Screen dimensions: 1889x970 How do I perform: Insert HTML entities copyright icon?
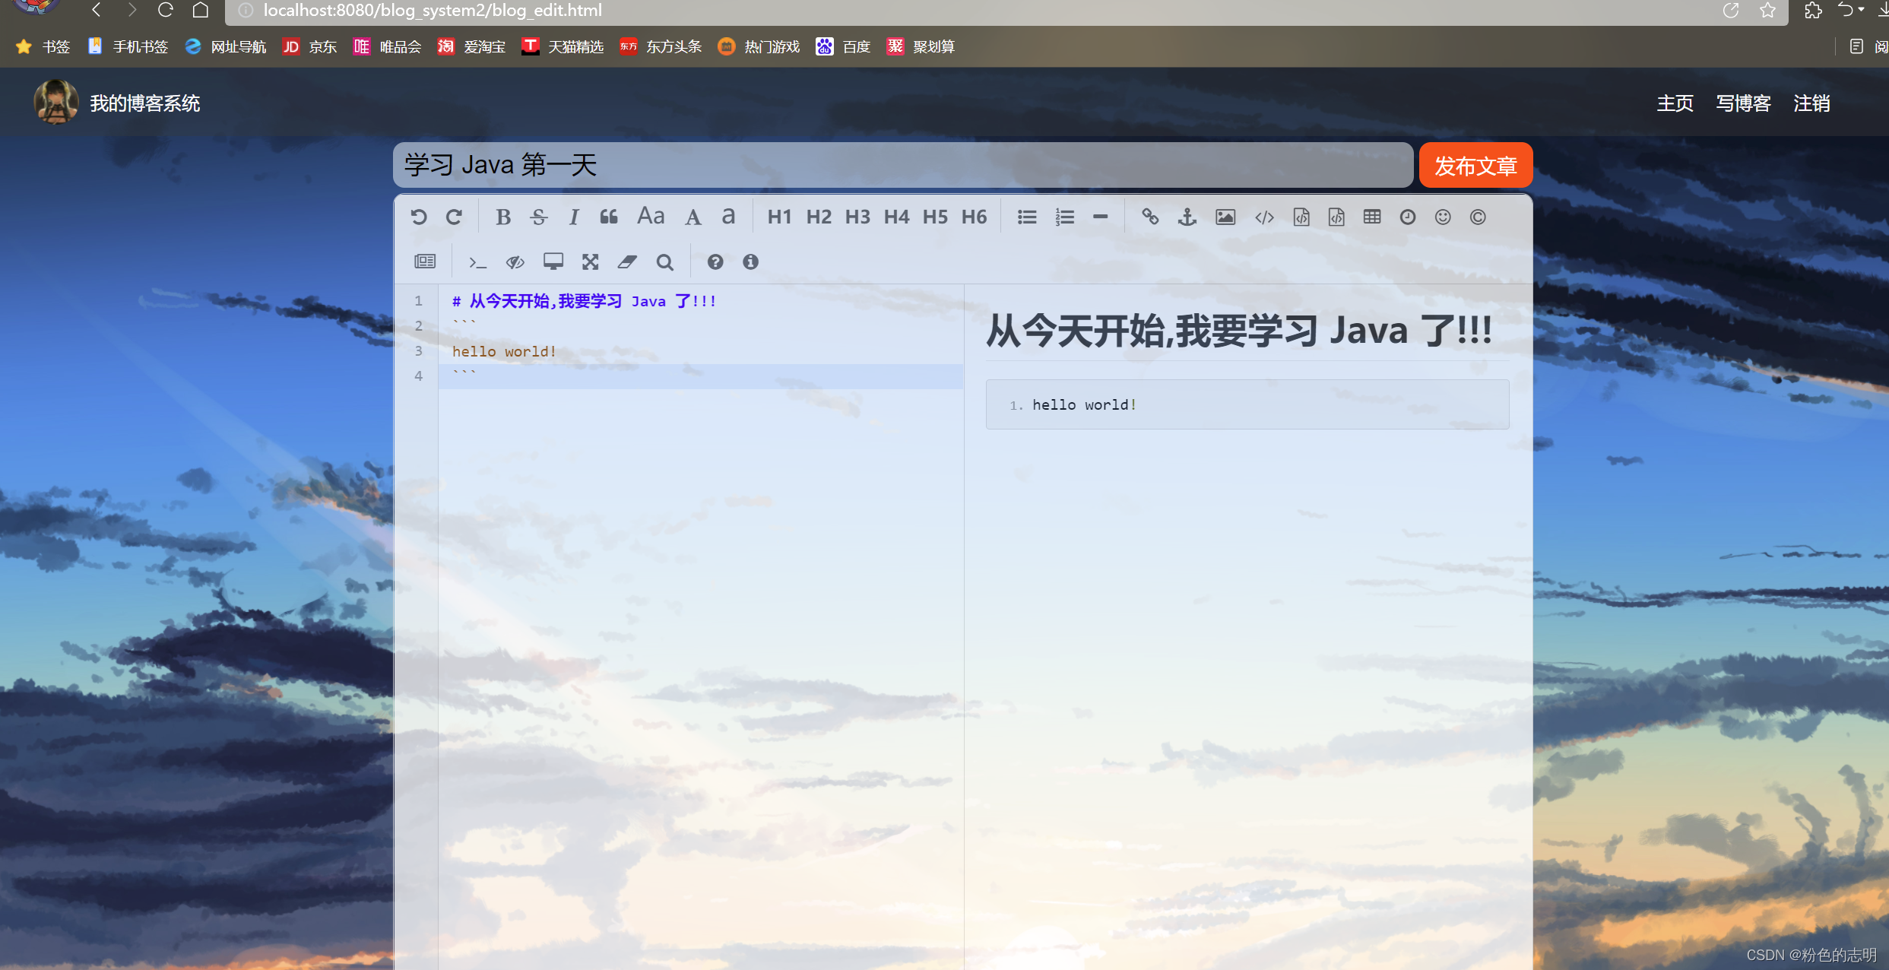tap(1478, 217)
